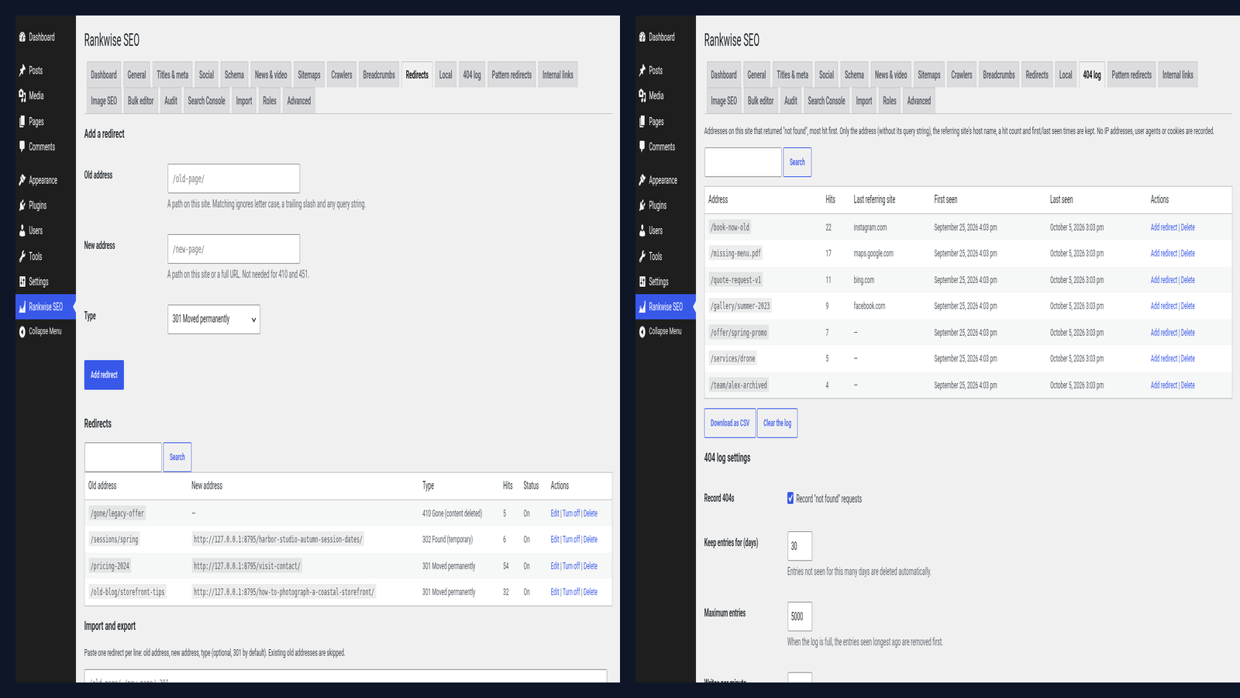Open the Type dropdown showing 301 Moved permanently

click(214, 319)
